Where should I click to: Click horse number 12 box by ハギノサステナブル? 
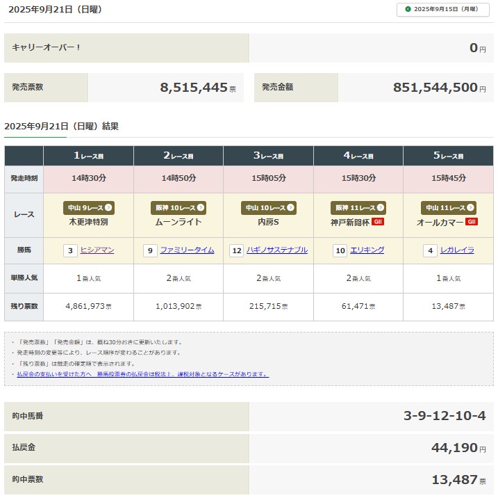point(237,250)
